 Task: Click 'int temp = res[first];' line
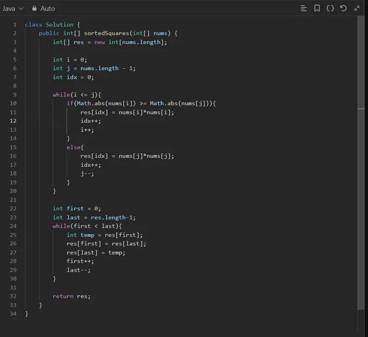pyautogui.click(x=104, y=235)
